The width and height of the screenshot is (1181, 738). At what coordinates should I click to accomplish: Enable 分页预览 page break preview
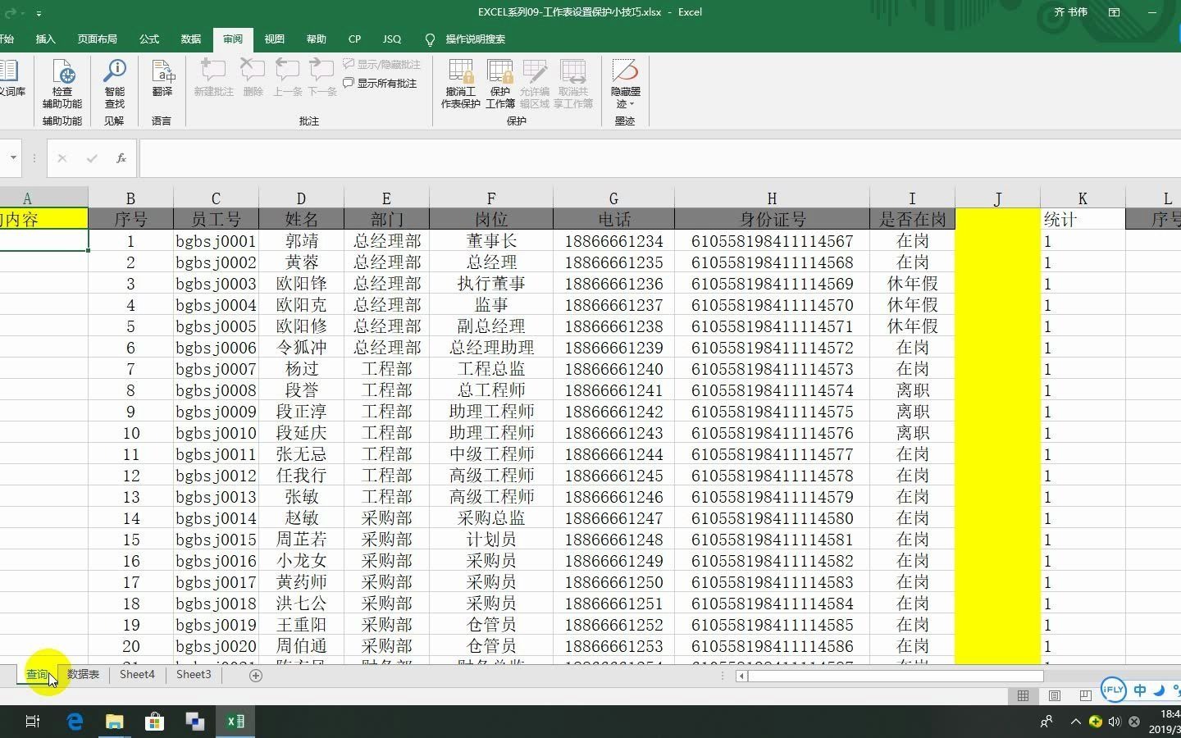pos(1084,695)
